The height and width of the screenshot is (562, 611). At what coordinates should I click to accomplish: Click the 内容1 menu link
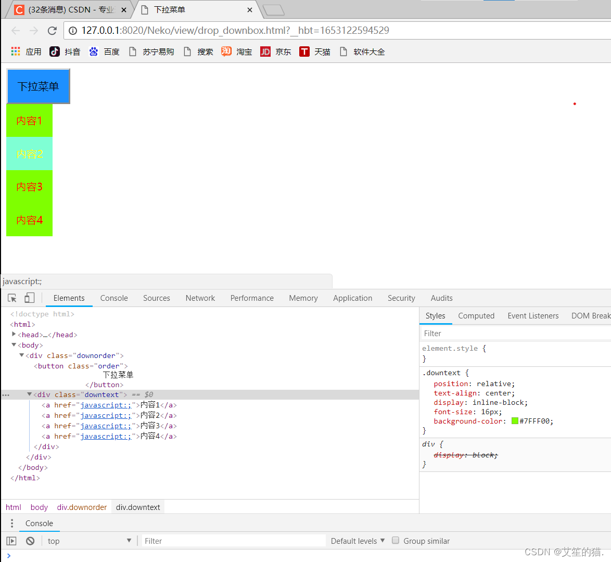(29, 121)
